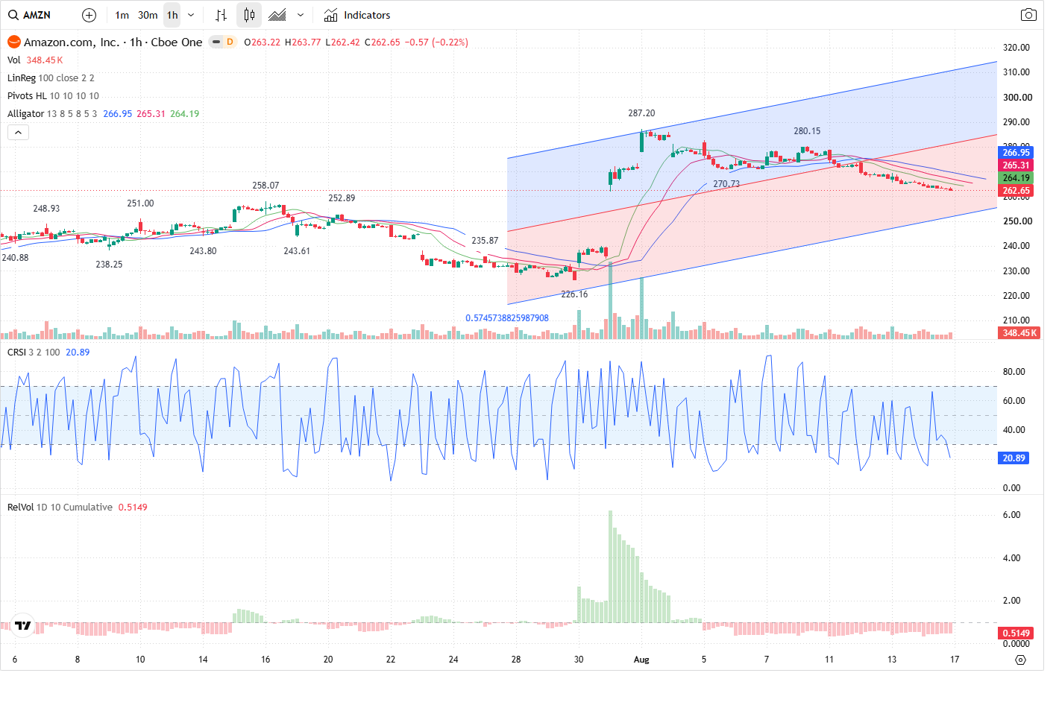Select the Pivots HL indicator legend
The image size is (1059, 708).
(27, 95)
